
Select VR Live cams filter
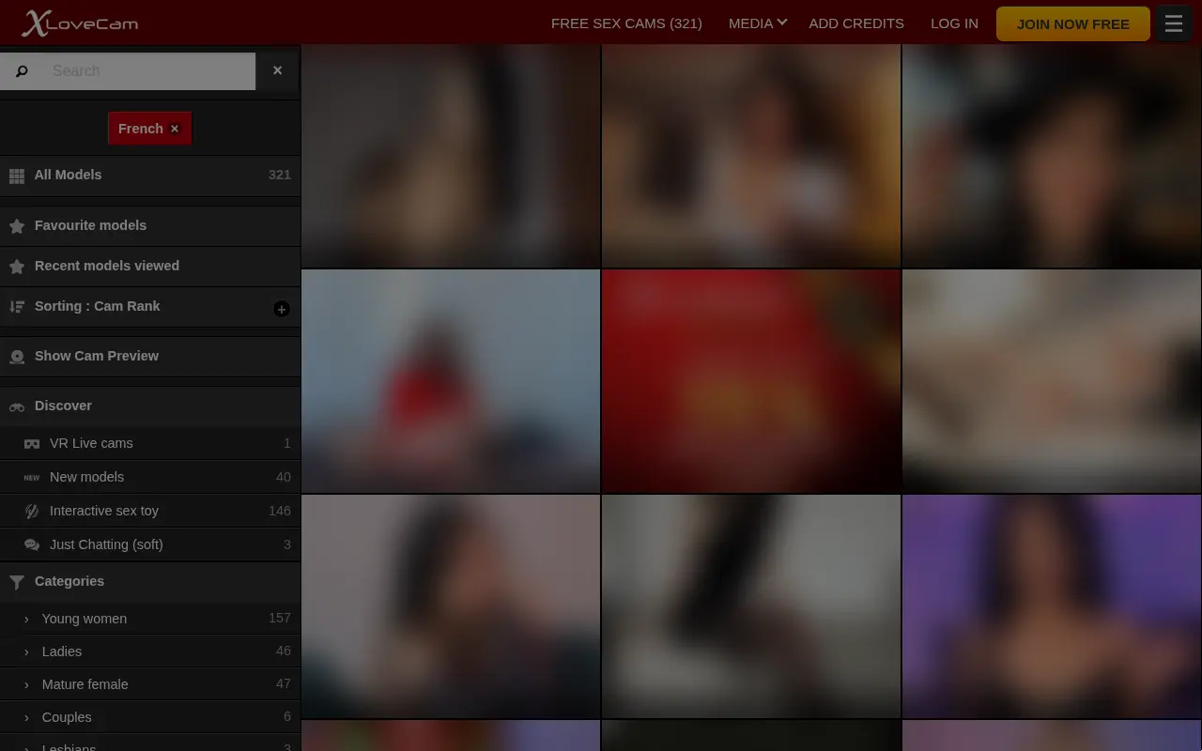pos(150,444)
